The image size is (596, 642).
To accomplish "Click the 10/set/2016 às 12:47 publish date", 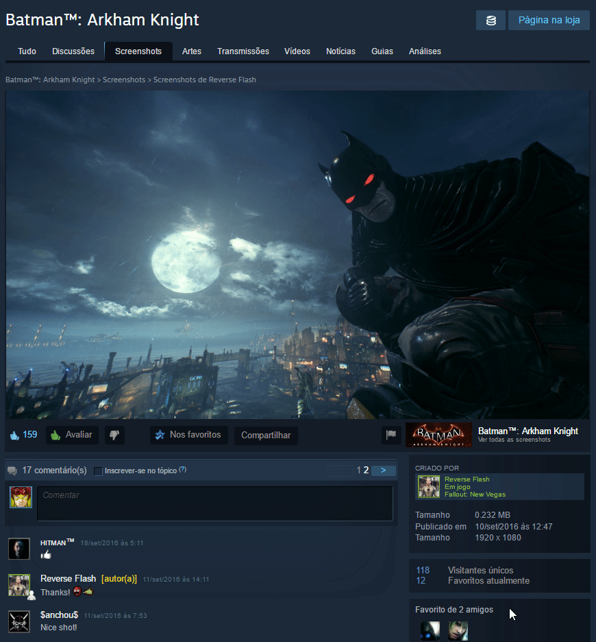I will (514, 527).
